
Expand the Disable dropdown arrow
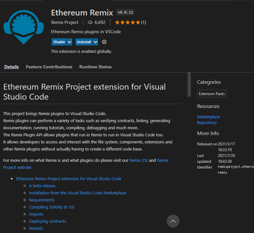[x=70, y=42]
